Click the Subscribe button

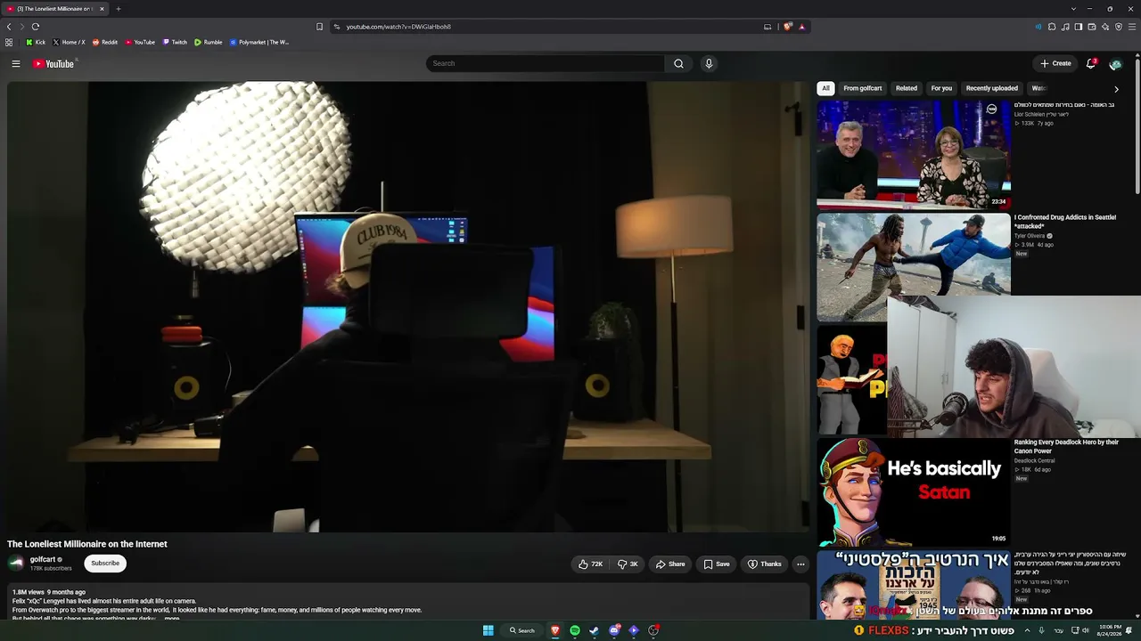pyautogui.click(x=105, y=563)
